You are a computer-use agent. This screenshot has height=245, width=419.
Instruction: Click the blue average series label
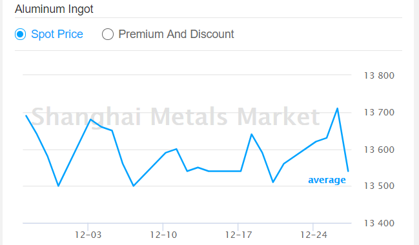click(x=327, y=180)
